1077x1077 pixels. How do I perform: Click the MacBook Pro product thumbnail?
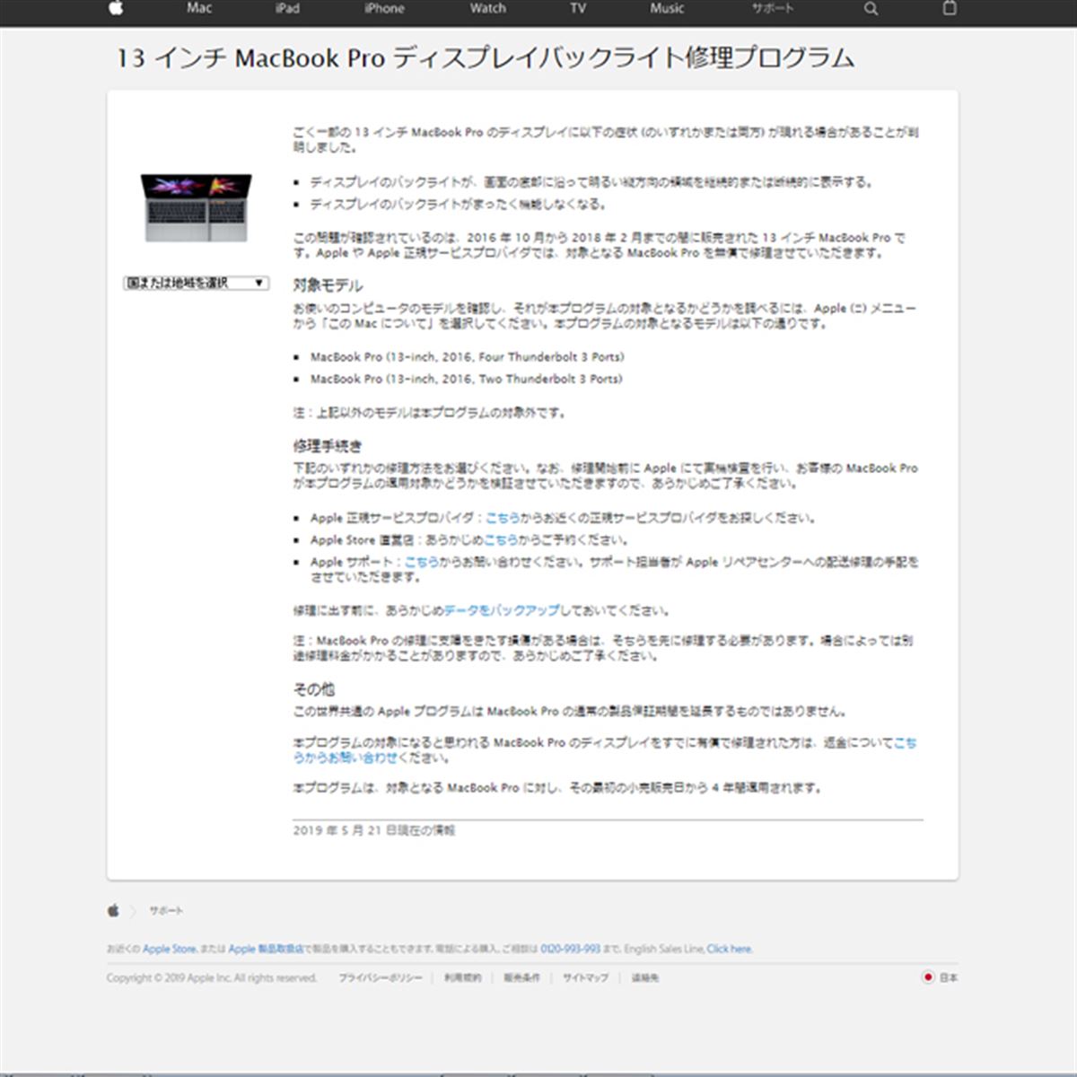197,207
